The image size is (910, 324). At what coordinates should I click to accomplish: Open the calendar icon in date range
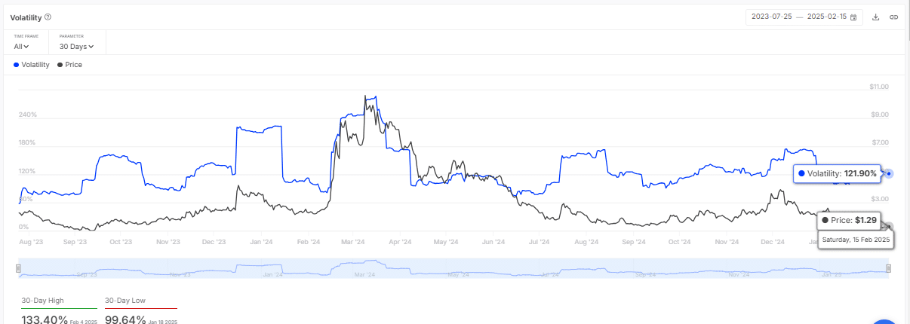tap(853, 17)
